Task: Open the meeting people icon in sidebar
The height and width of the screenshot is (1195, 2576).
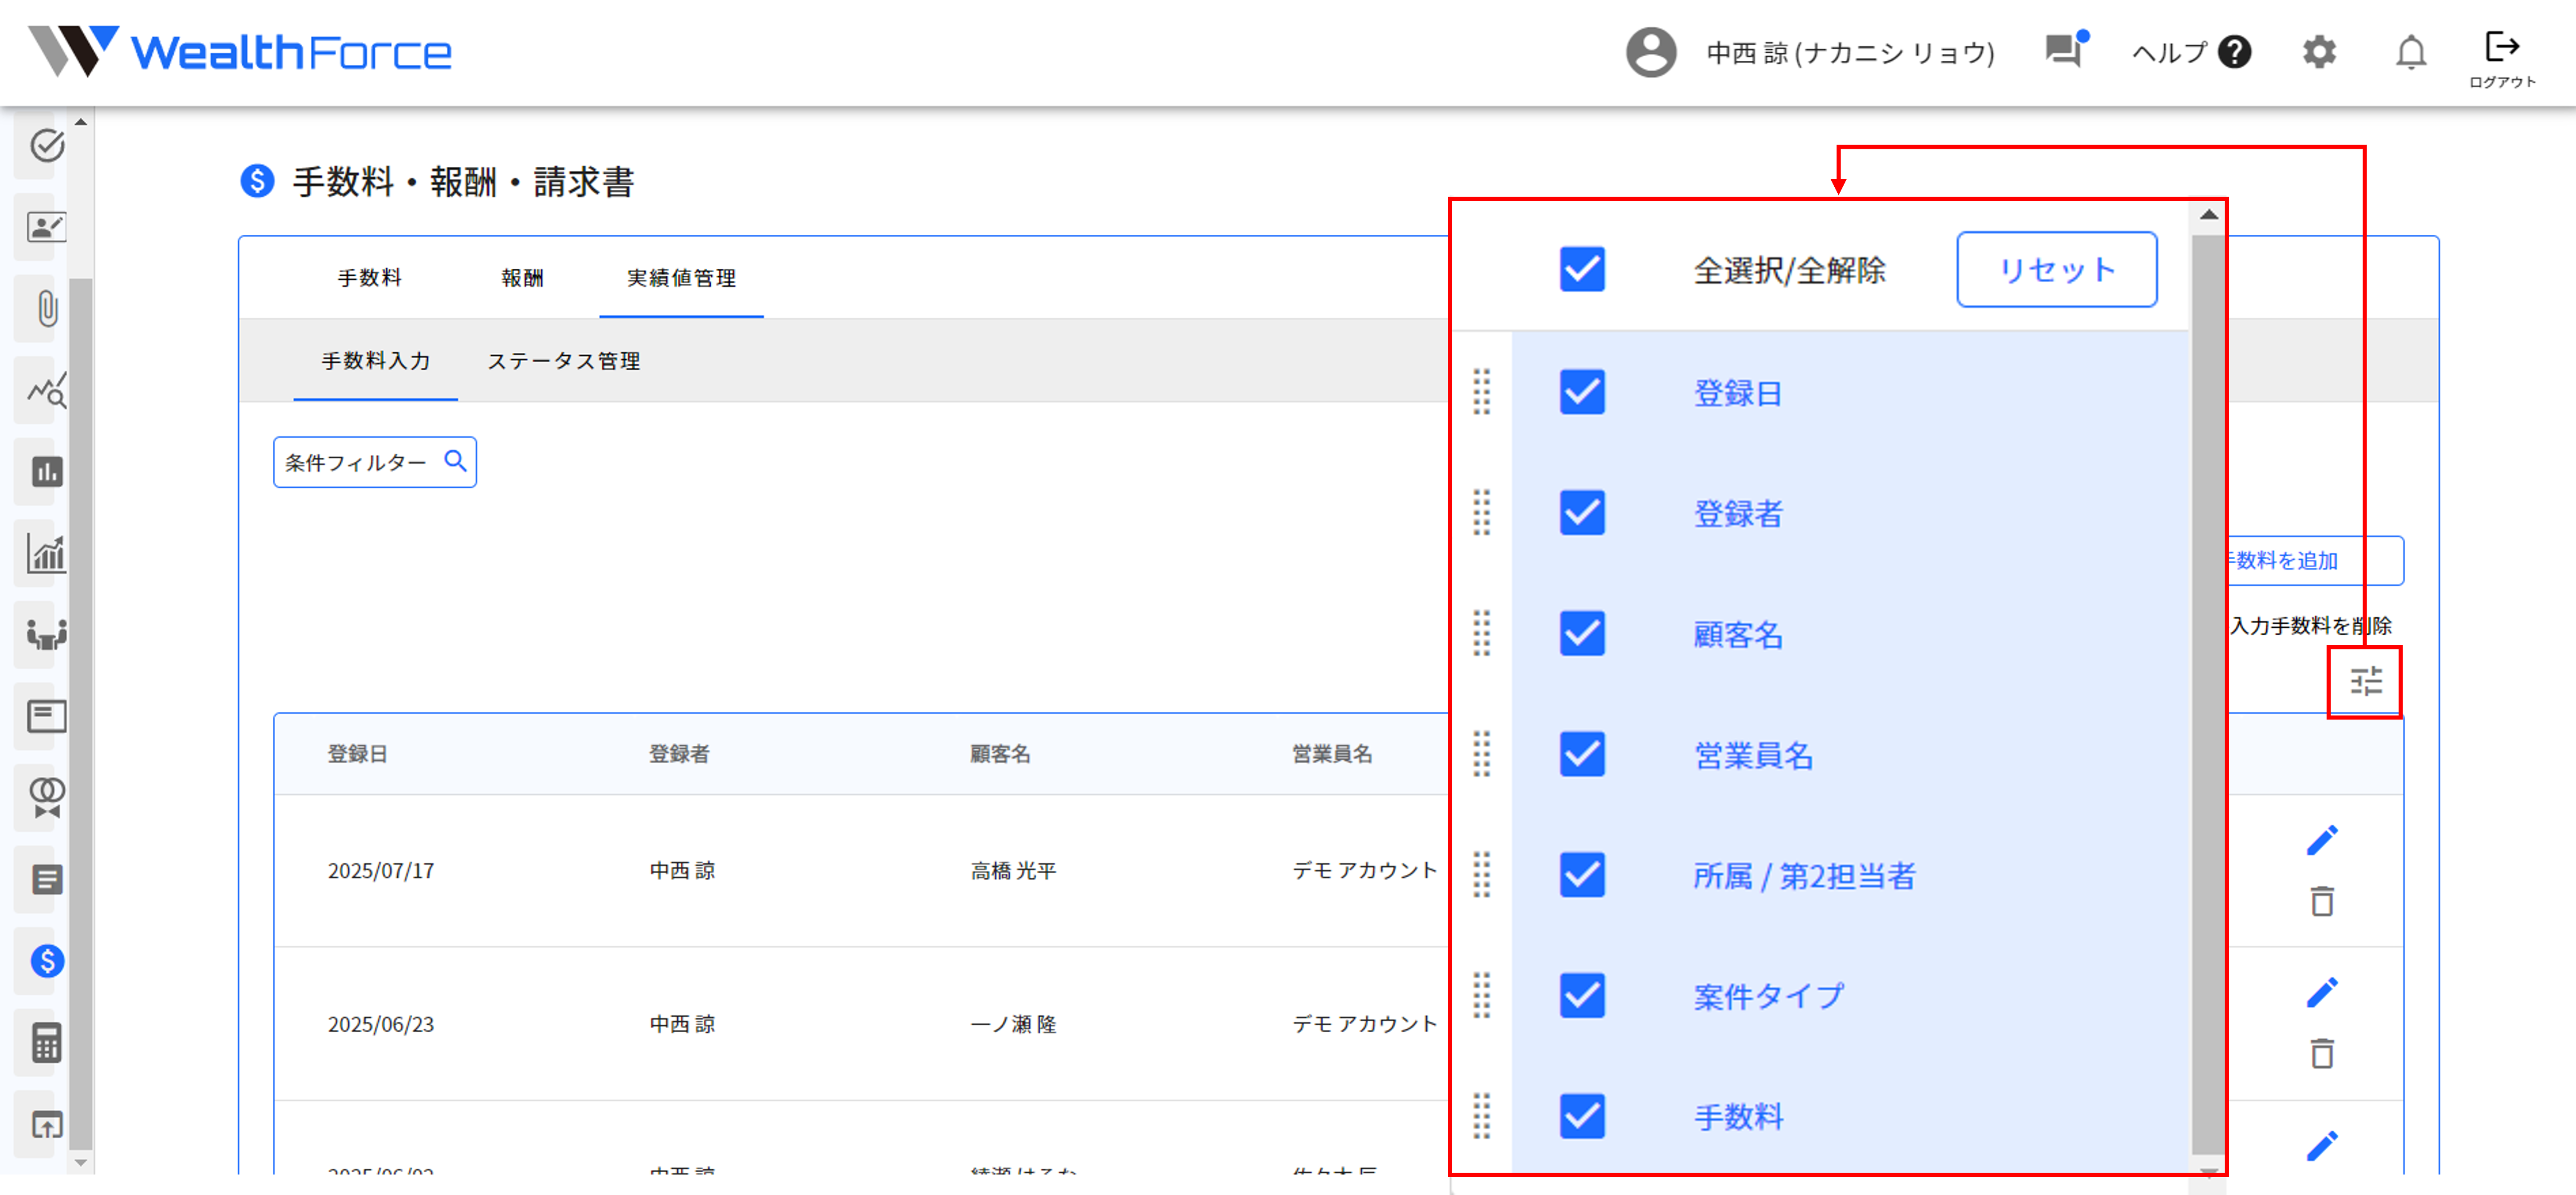Action: point(46,634)
